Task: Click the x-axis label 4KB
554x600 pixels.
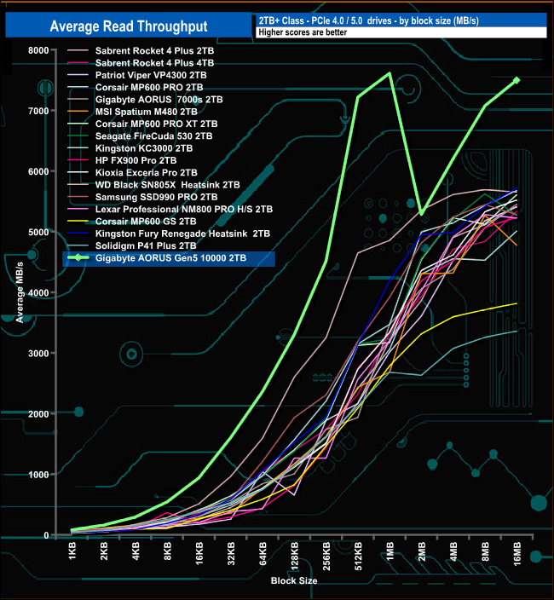Action: pos(136,551)
